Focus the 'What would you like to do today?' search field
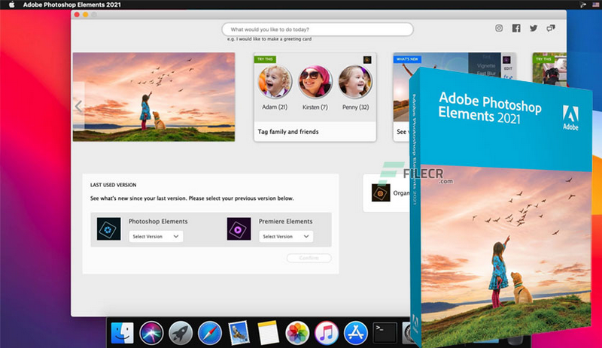 (x=318, y=29)
